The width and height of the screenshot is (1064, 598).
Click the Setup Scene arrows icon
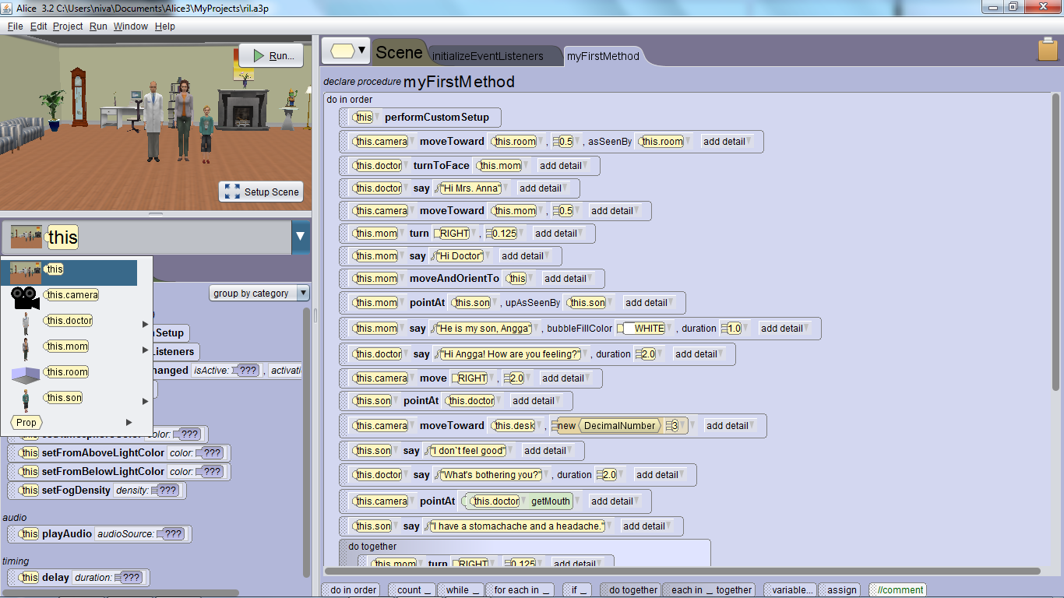point(231,192)
